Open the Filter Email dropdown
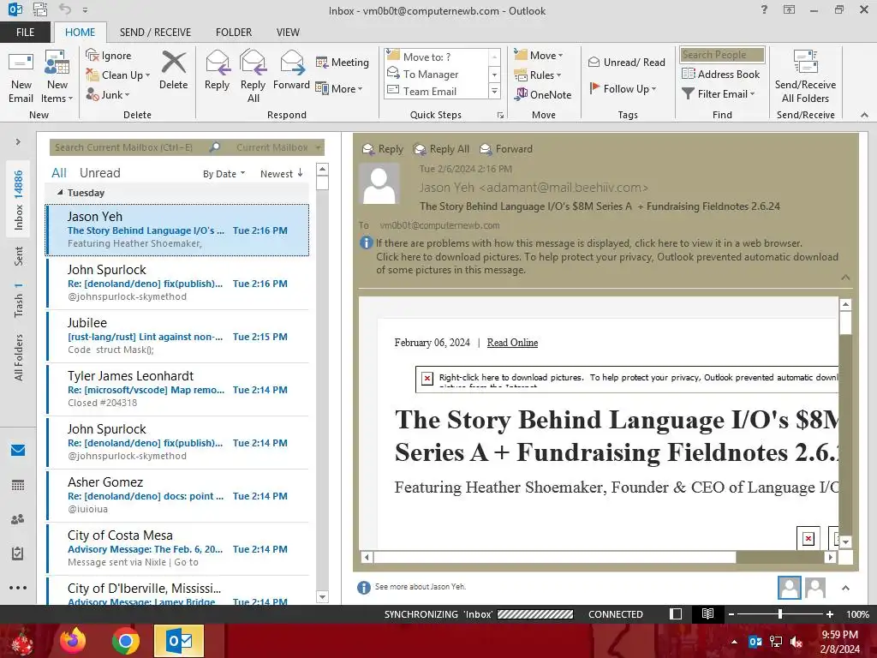 pos(719,94)
